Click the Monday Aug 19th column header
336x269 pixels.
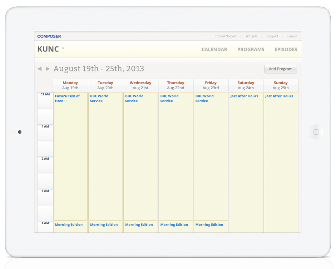(x=70, y=85)
